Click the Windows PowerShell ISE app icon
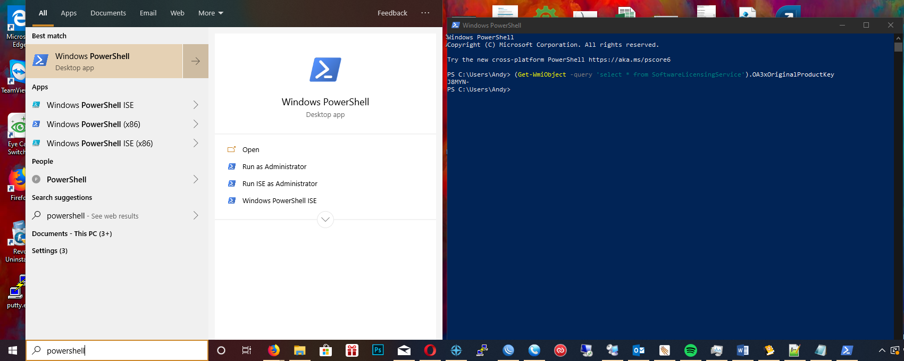The image size is (904, 361). click(36, 105)
